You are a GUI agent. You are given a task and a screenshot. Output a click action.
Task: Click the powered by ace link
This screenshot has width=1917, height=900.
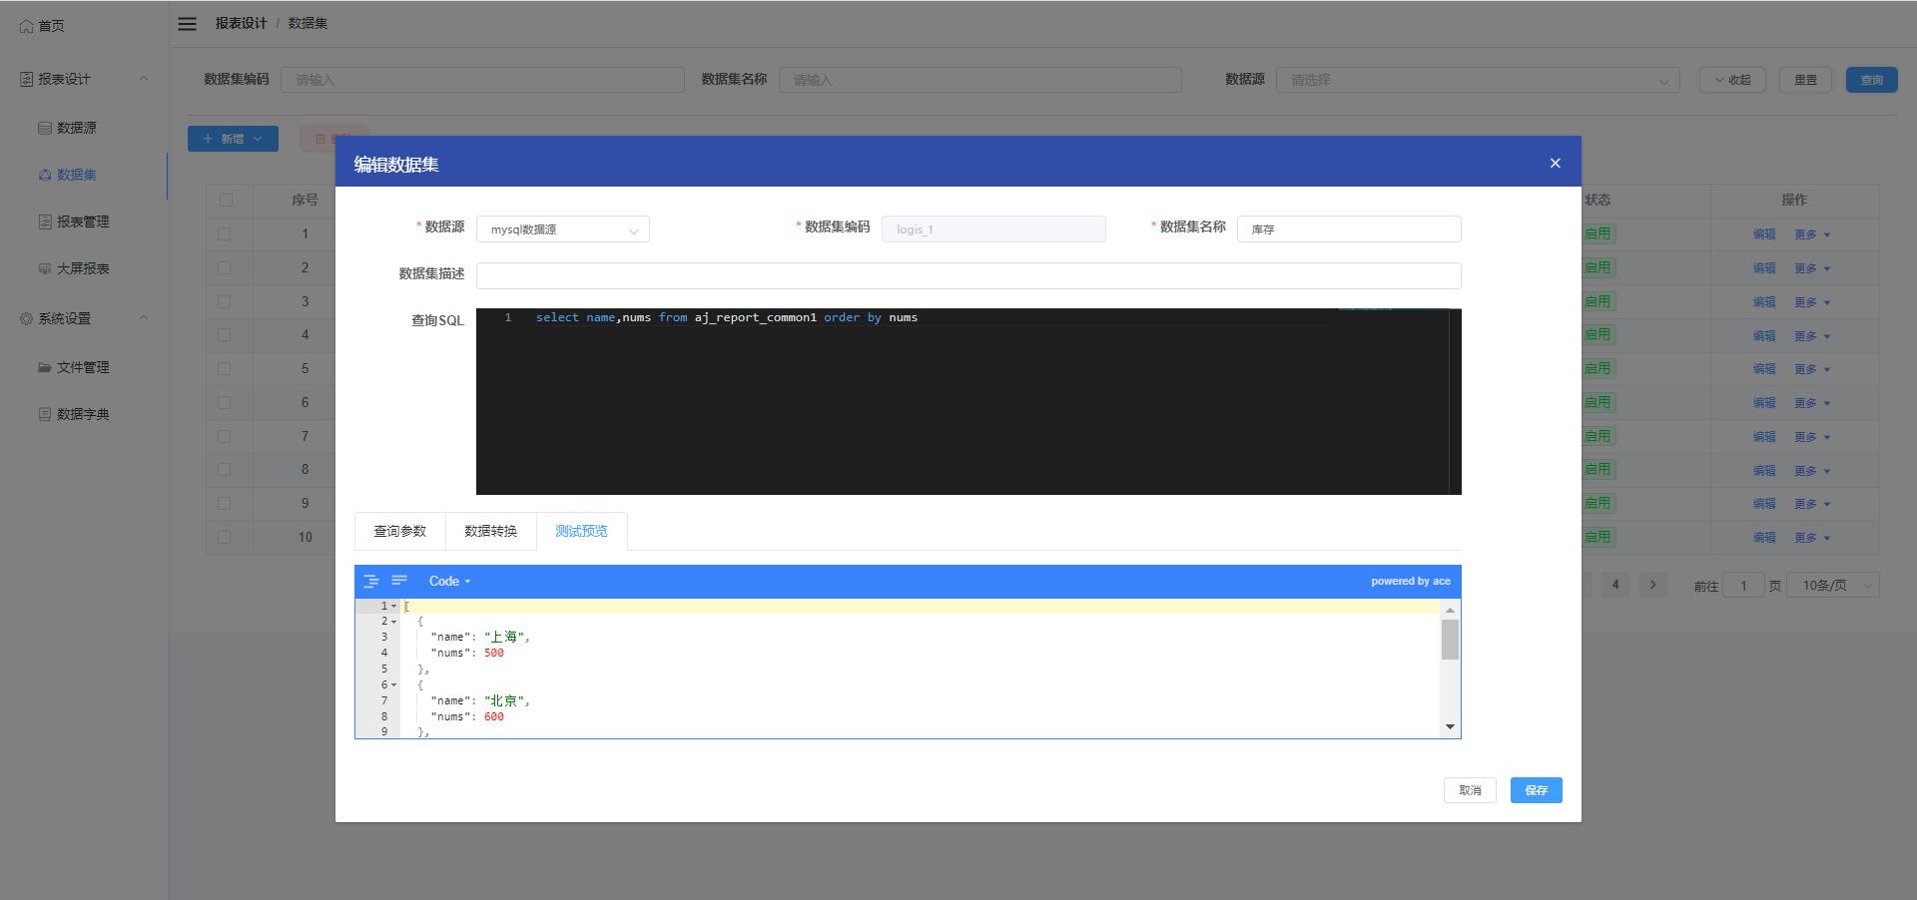(x=1410, y=581)
